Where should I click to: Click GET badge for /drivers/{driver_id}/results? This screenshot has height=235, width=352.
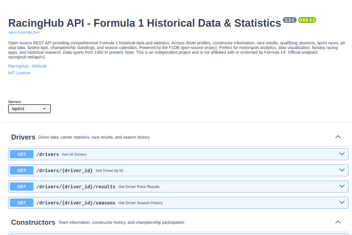coord(22,187)
